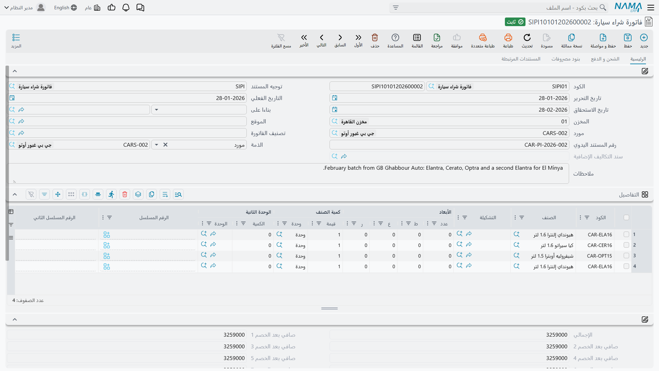Click the NAMA ERP logo
Screen dimensions: 659x371
click(628, 7)
